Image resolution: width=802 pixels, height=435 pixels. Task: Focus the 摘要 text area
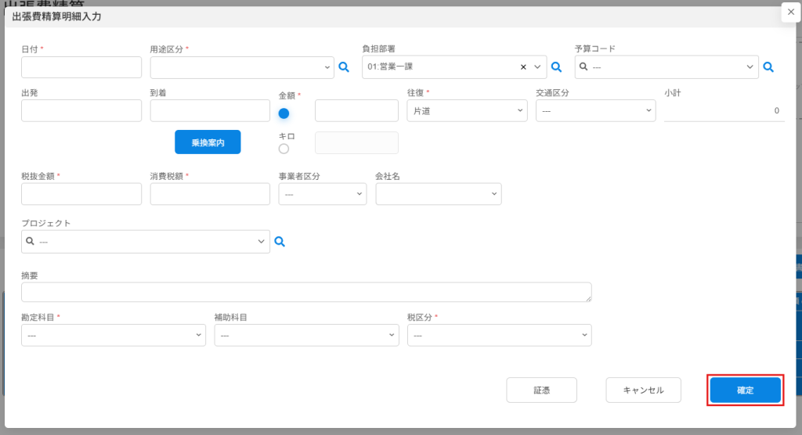pyautogui.click(x=306, y=292)
